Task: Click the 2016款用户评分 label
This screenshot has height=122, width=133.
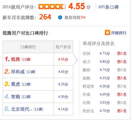Action: [x=19, y=7]
